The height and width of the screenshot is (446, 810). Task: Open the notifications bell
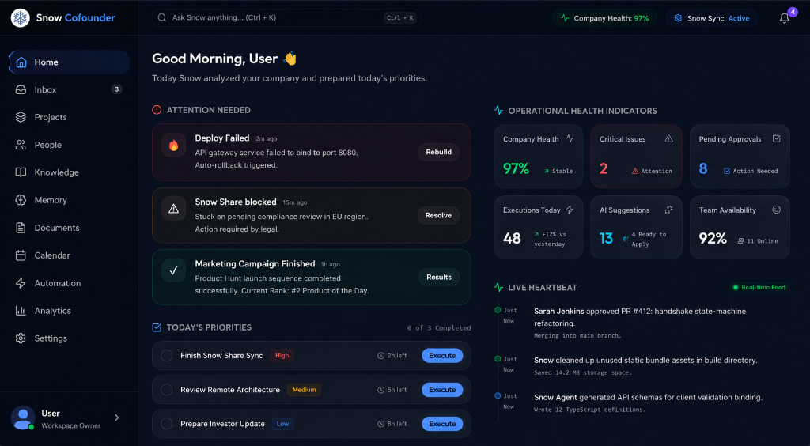coord(784,18)
